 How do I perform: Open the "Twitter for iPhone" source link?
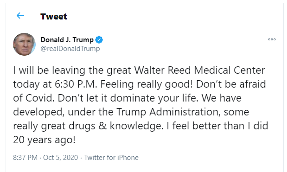coord(111,158)
